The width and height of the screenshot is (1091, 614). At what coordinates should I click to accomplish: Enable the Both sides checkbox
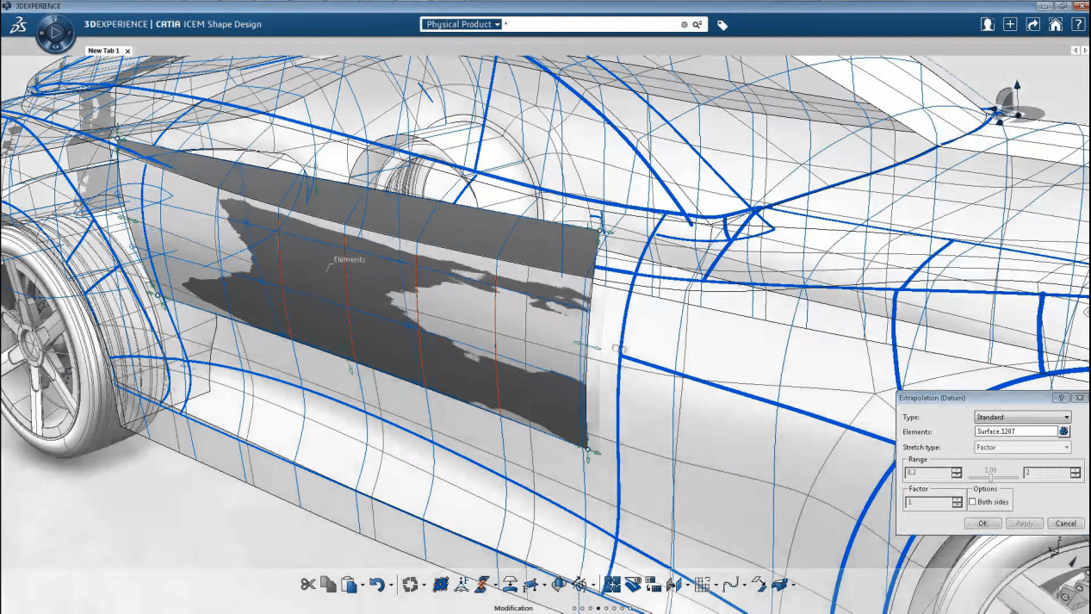973,502
